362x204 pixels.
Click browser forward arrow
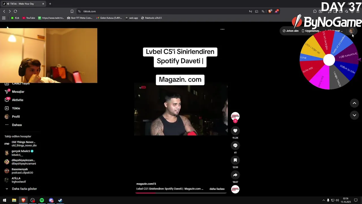[x=10, y=11]
